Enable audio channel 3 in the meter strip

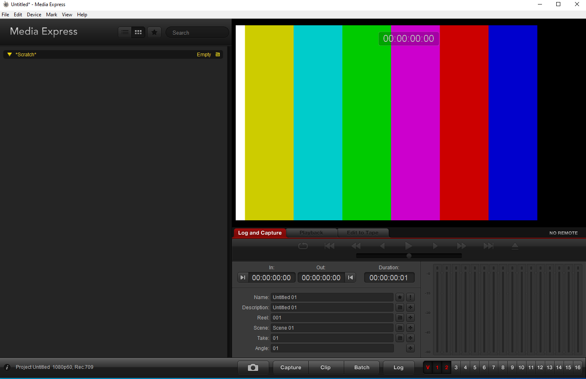tap(456, 367)
